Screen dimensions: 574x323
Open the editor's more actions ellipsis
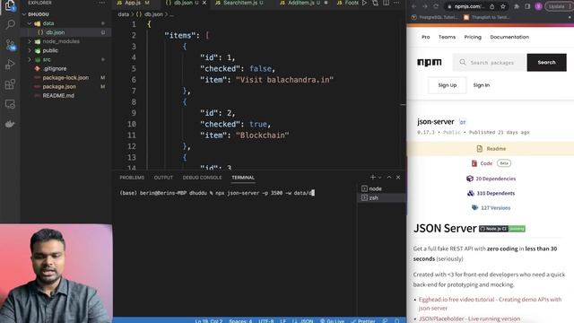396,3
